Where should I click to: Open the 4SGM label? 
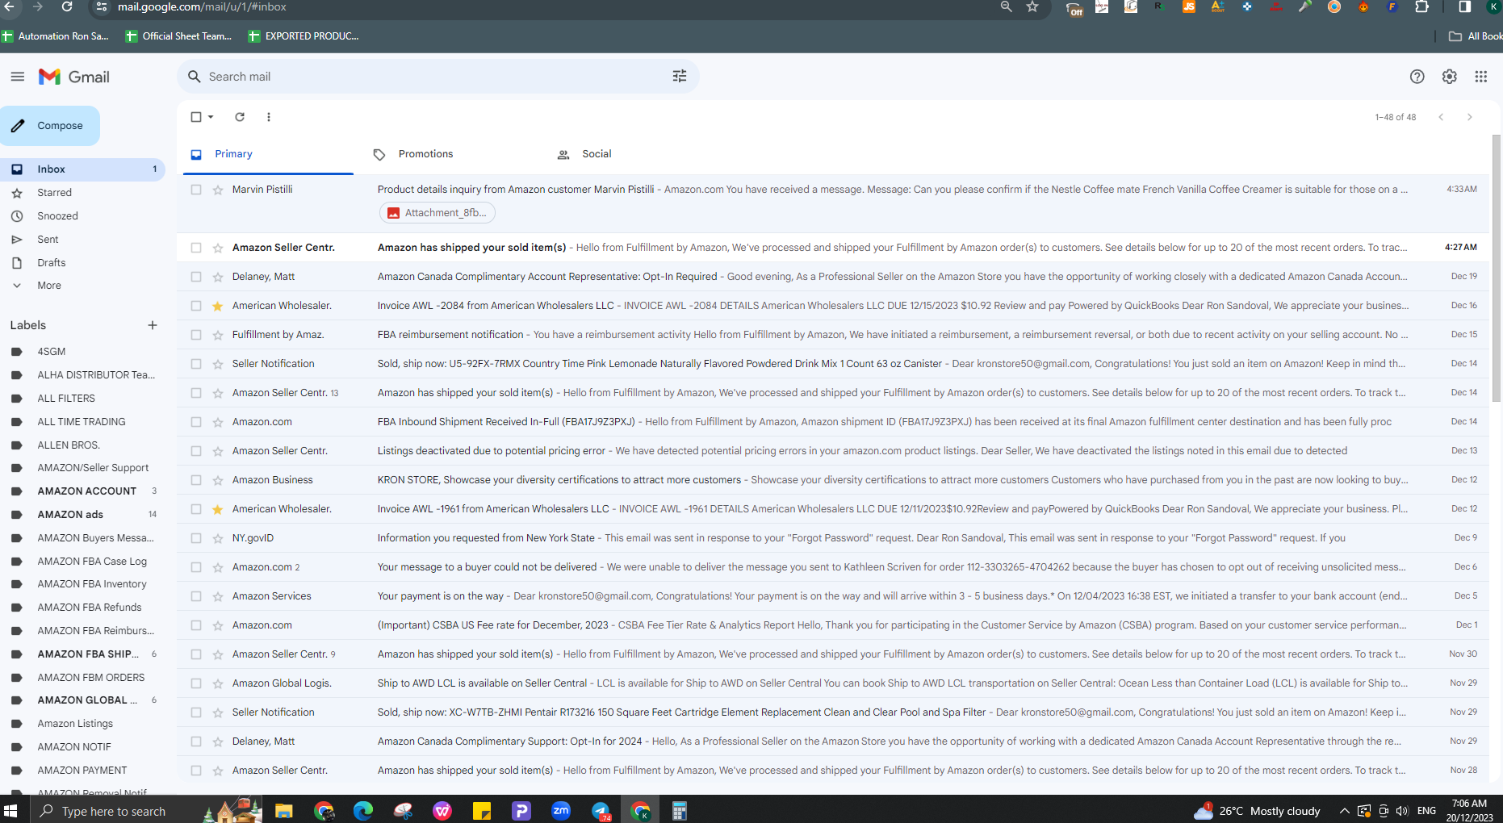51,352
